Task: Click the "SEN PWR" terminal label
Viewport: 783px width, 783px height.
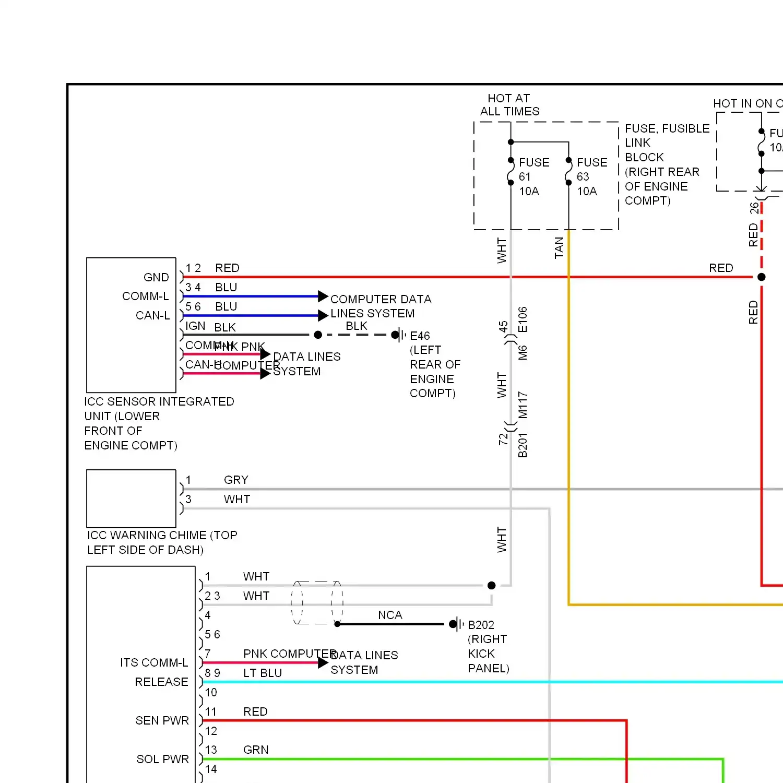Action: click(162, 721)
